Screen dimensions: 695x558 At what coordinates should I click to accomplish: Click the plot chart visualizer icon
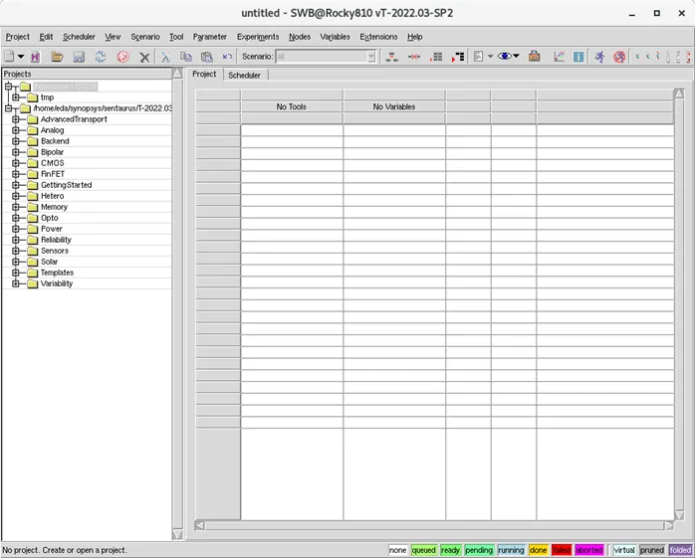(559, 57)
